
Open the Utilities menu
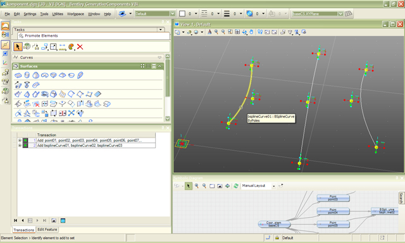point(58,14)
